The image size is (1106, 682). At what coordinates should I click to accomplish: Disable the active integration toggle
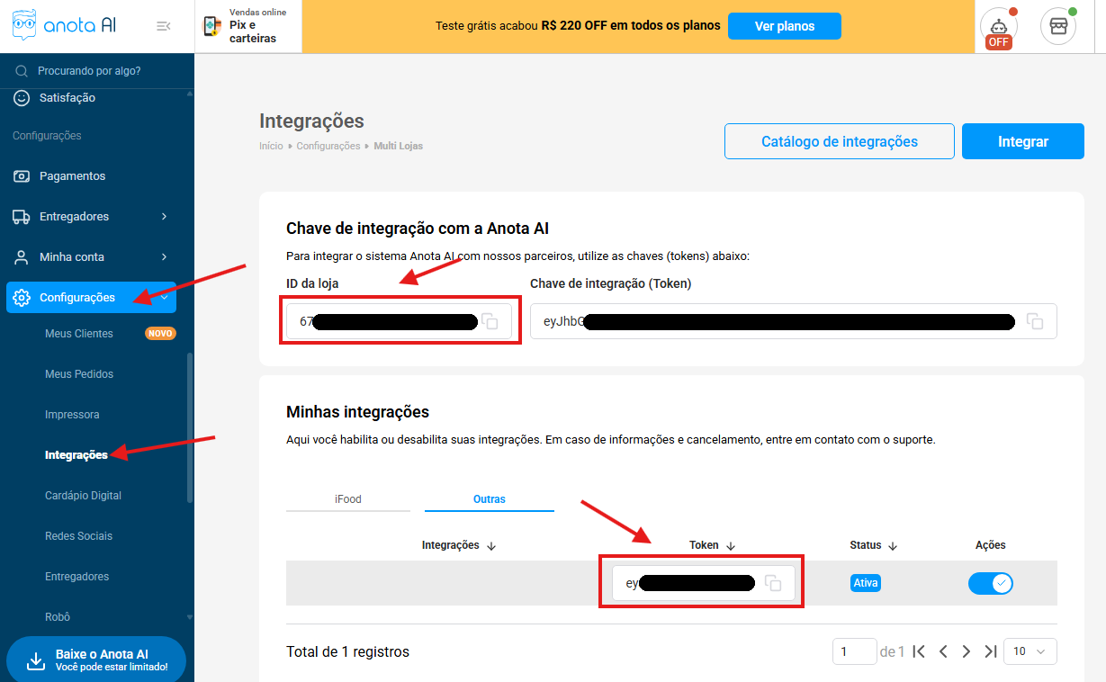pyautogui.click(x=991, y=583)
